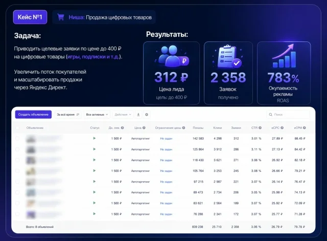Click the play status icon in the 89 473 row
The width and height of the screenshot is (327, 241).
point(95,192)
